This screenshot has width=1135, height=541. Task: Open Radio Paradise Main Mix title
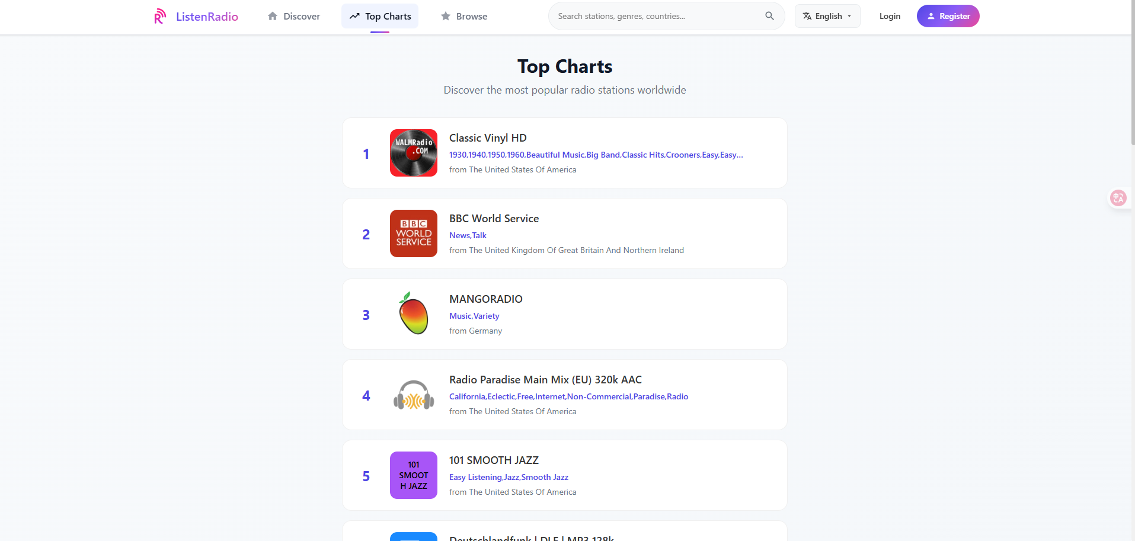pos(545,380)
